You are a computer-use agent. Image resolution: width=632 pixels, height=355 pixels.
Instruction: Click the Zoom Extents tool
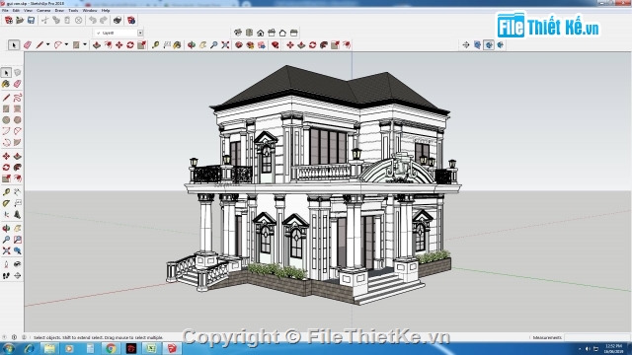[225, 45]
